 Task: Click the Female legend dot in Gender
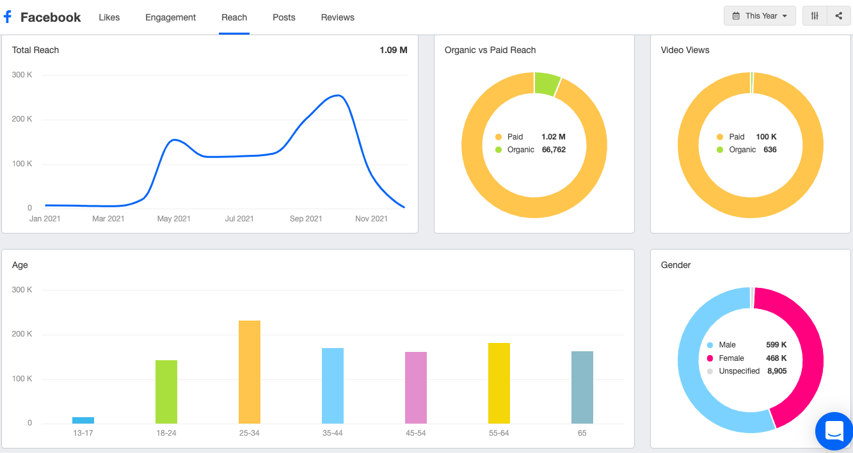(710, 358)
